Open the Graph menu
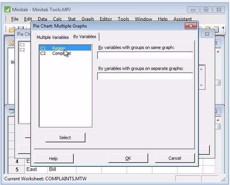Viewport: 230px width, 185px height. 88,19
